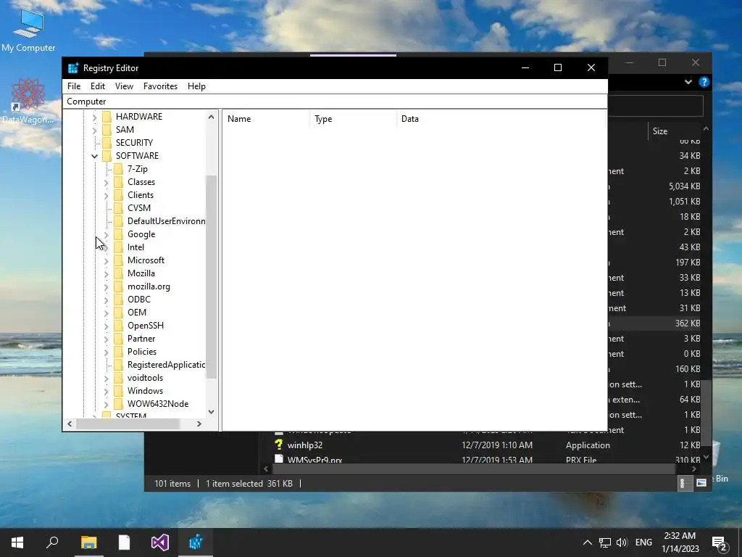Image resolution: width=742 pixels, height=557 pixels.
Task: Expand the Classes key chevron
Action: tap(106, 182)
